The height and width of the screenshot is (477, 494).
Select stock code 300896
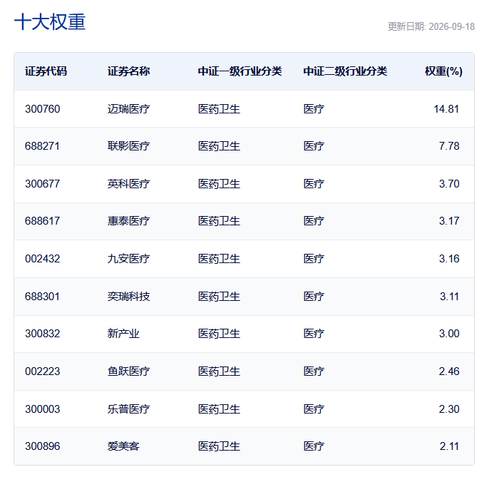click(x=43, y=446)
